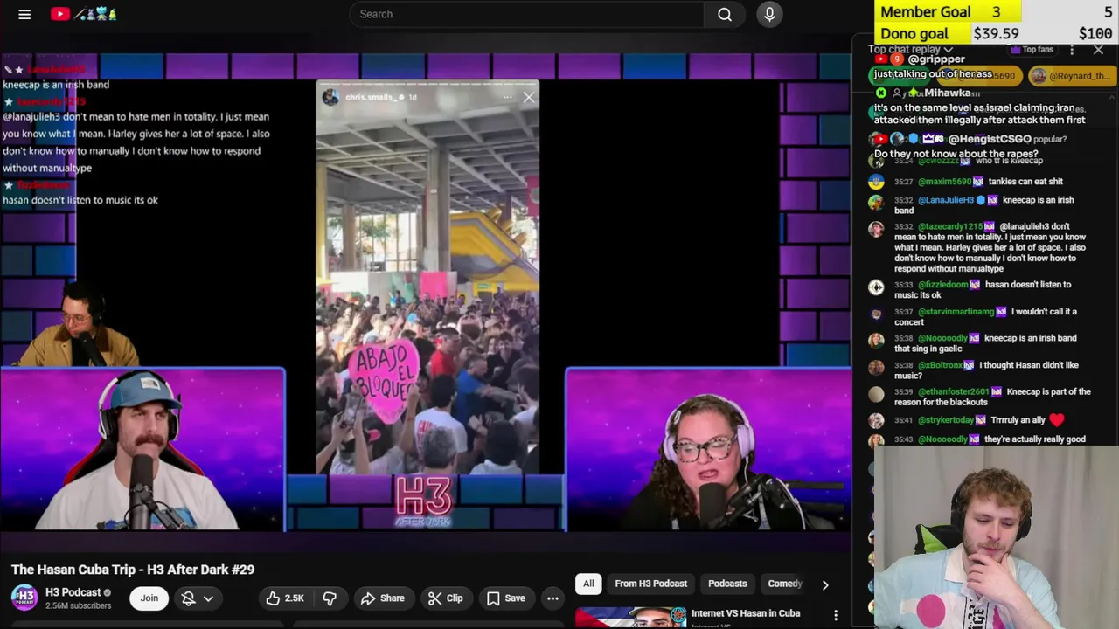Viewport: 1119px width, 629px height.
Task: Click username @tazecardy1215 in chat
Action: [x=952, y=226]
